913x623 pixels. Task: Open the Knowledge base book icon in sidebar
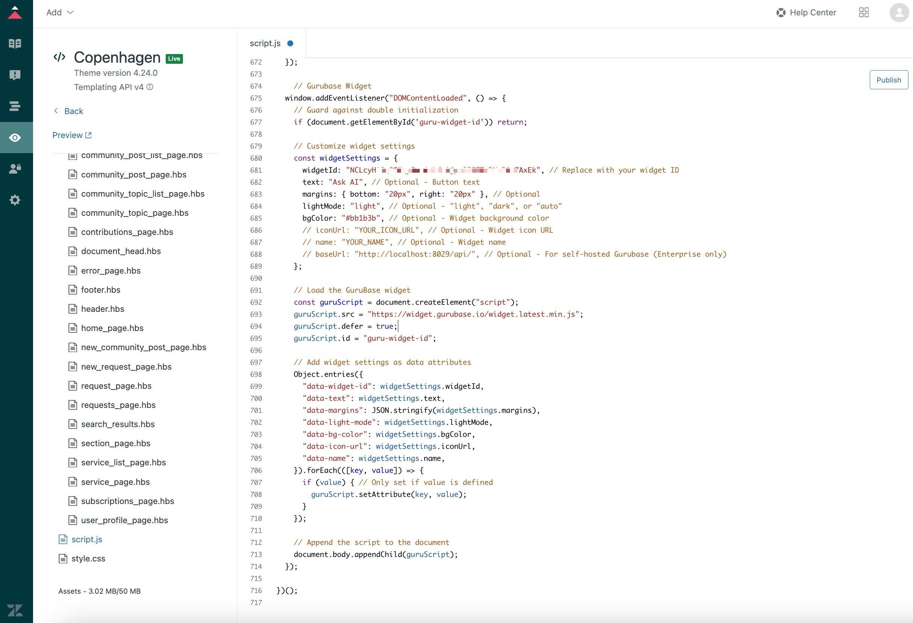pos(15,44)
